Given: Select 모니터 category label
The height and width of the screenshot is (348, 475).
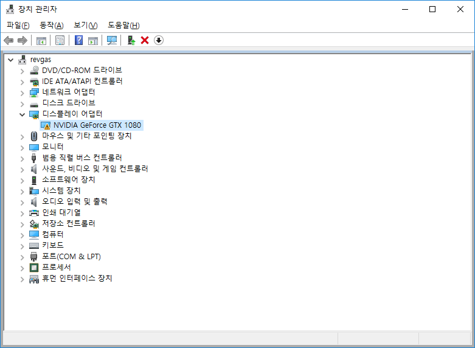Looking at the screenshot, I should pos(53,147).
